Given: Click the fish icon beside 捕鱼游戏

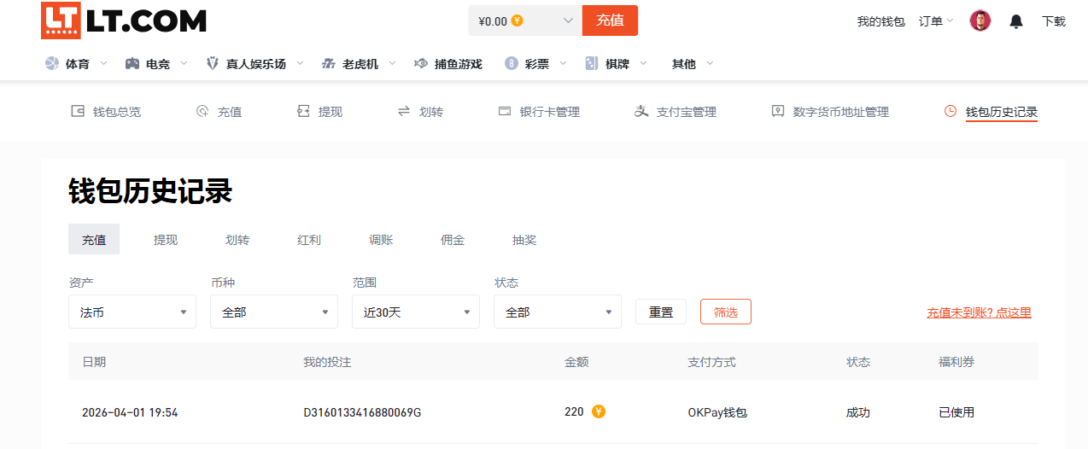Looking at the screenshot, I should pos(420,63).
